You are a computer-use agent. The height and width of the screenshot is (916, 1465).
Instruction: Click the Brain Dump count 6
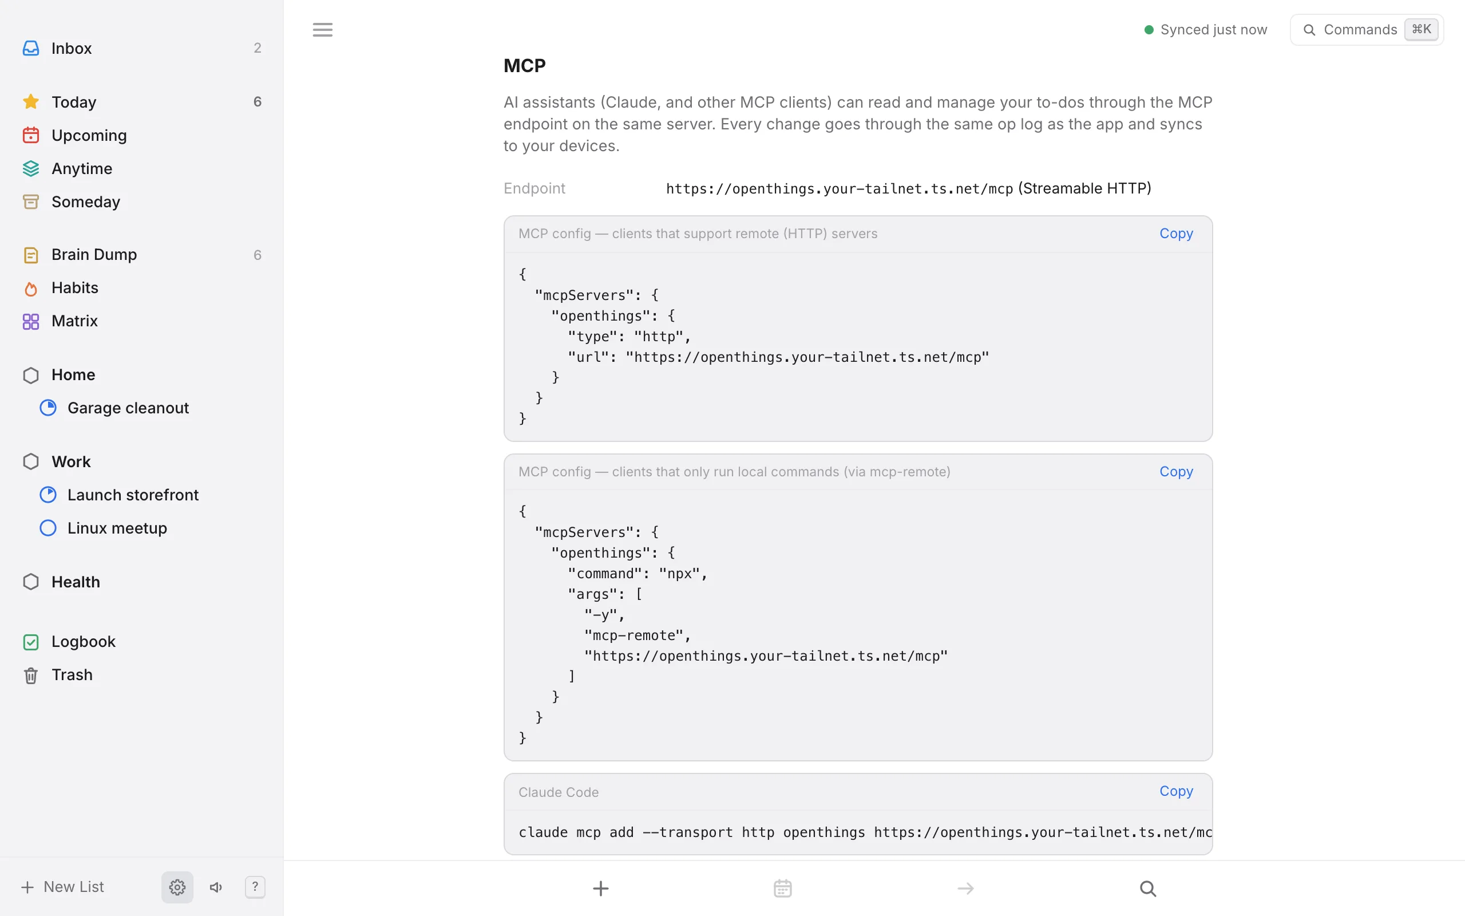258,255
